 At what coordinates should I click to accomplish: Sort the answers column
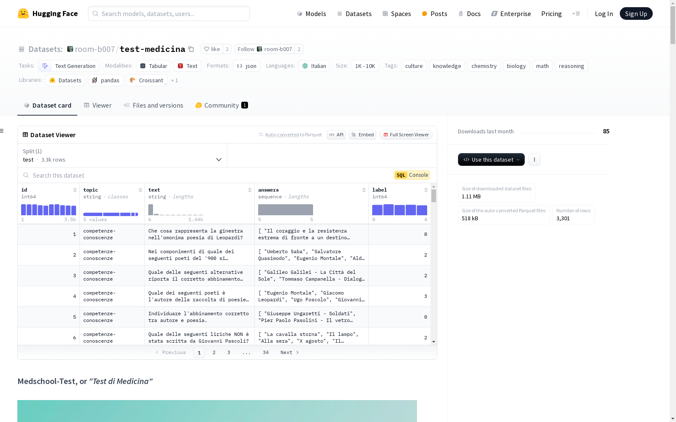[x=364, y=190]
